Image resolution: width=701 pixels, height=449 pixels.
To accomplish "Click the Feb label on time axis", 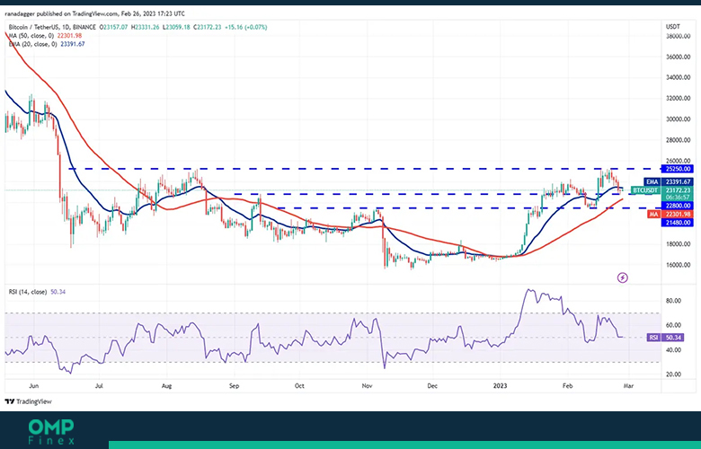I will (567, 385).
